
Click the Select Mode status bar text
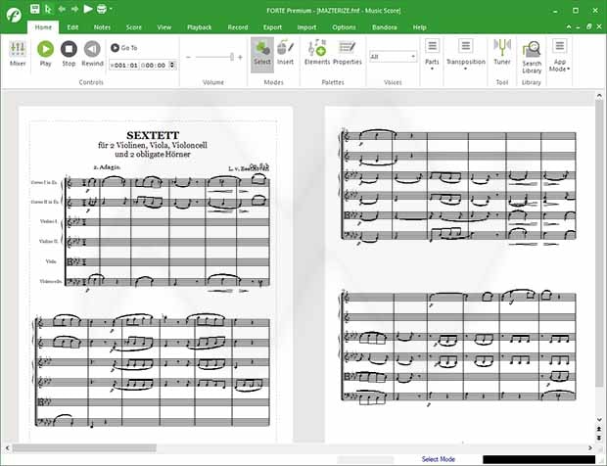click(438, 459)
